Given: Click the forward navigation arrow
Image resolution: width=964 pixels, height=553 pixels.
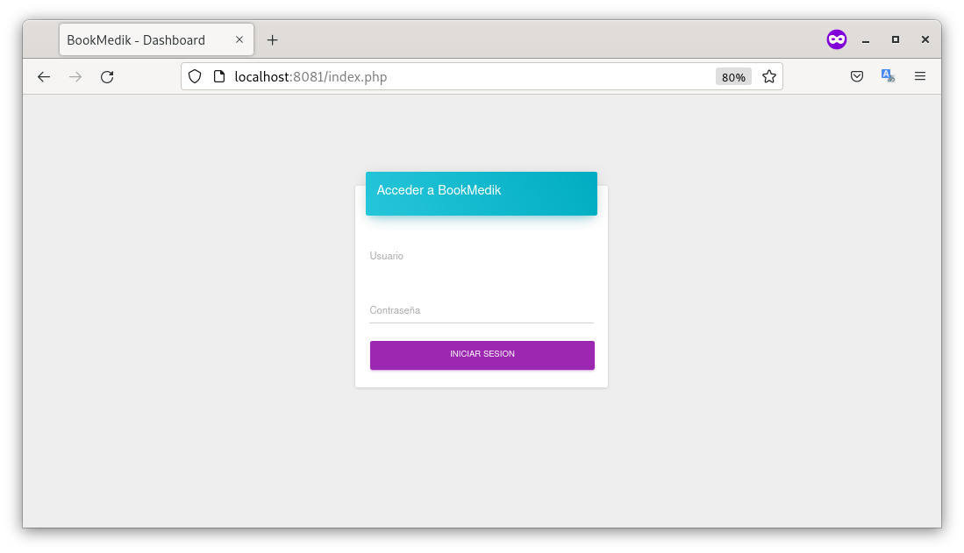Looking at the screenshot, I should [x=75, y=77].
